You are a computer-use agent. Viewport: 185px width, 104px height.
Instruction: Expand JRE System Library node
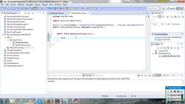pos(5,48)
